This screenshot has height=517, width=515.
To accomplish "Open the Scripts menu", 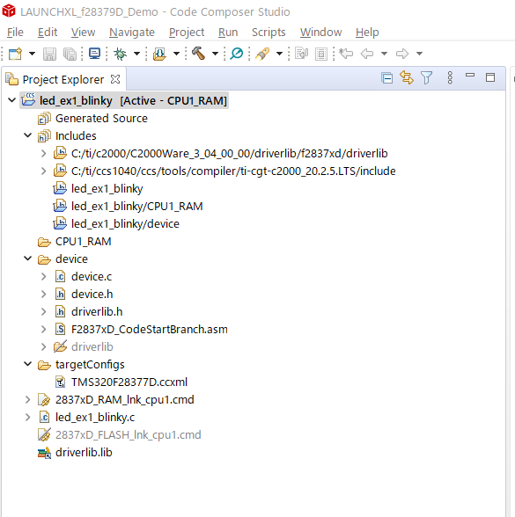I will (x=269, y=32).
